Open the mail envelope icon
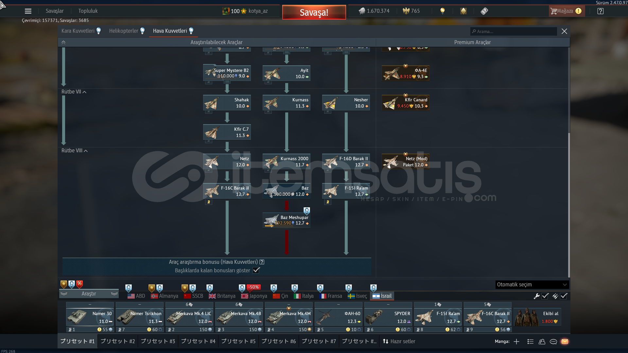The width and height of the screenshot is (628, 353). (565, 342)
